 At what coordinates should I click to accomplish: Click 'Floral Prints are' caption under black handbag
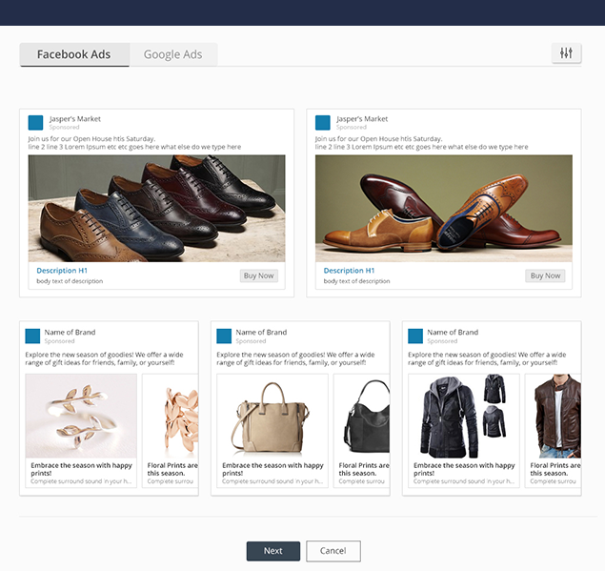click(x=364, y=469)
